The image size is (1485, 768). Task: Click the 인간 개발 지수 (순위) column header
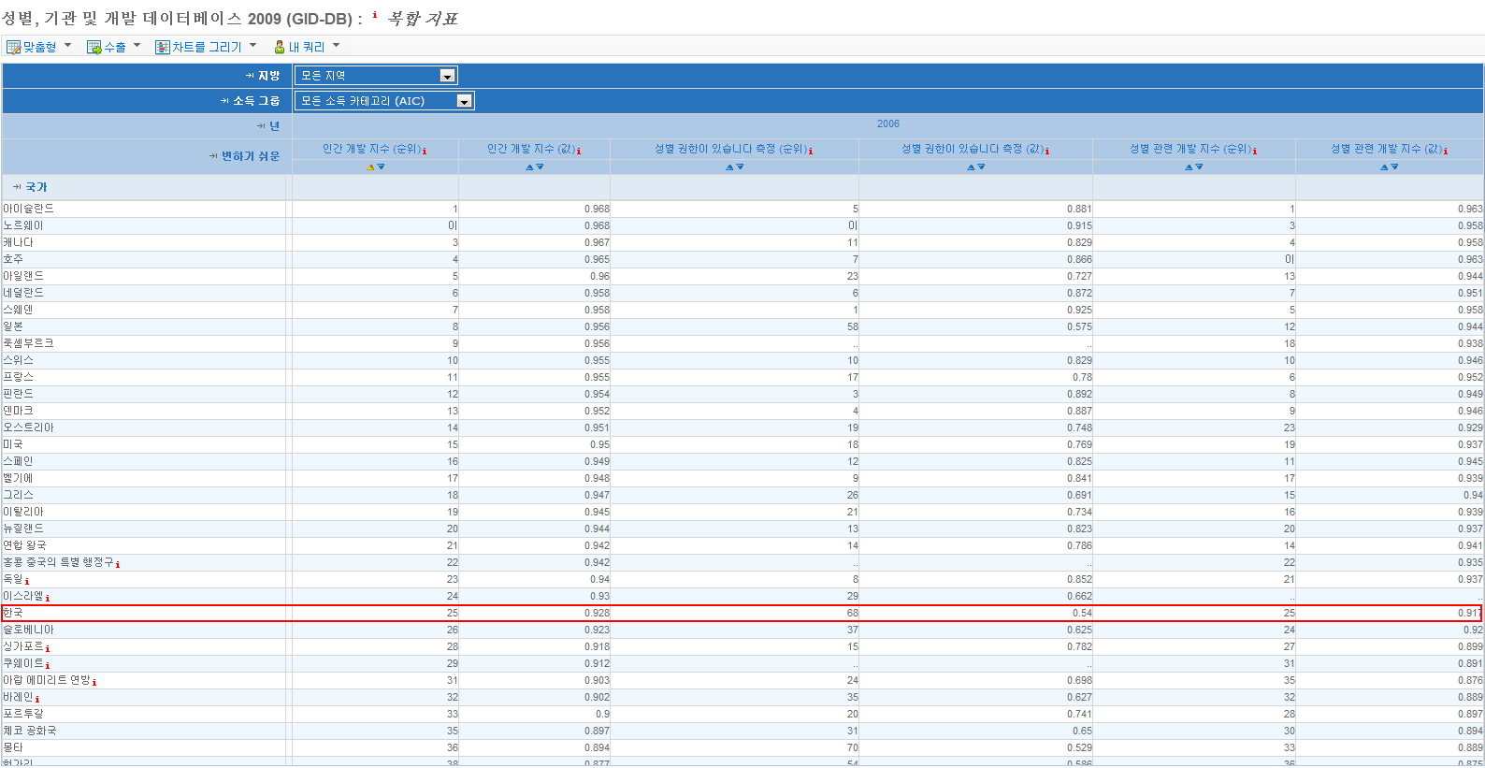[371, 149]
